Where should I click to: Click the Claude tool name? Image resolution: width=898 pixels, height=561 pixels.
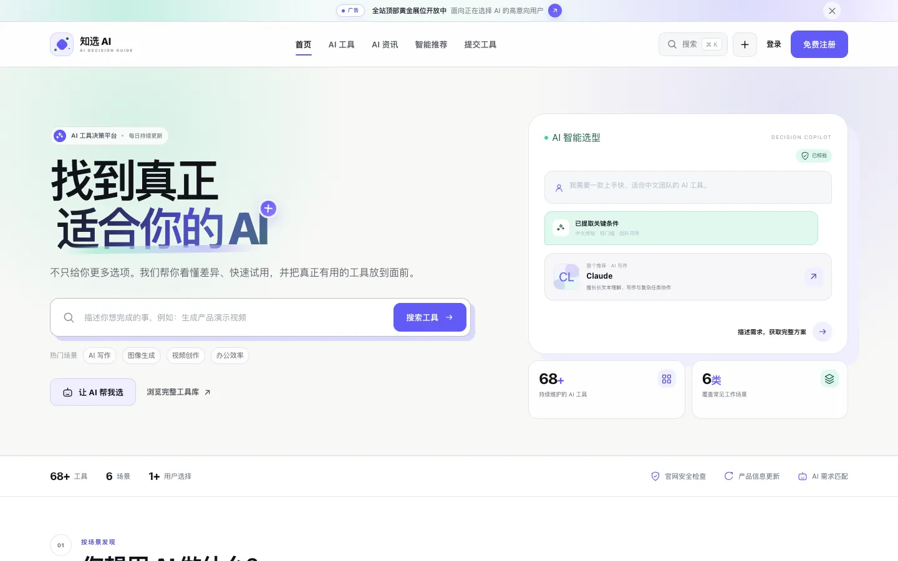pos(599,276)
